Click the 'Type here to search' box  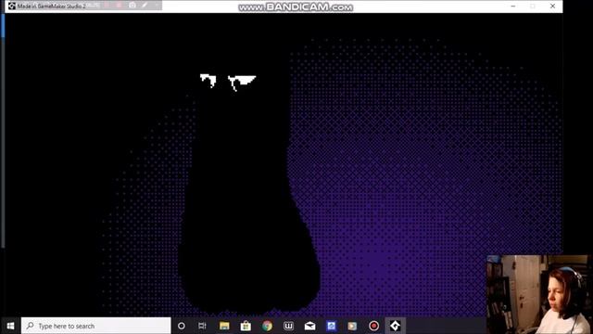pos(96,326)
